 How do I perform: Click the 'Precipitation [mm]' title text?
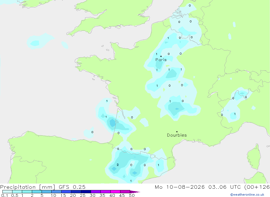pos(28,187)
